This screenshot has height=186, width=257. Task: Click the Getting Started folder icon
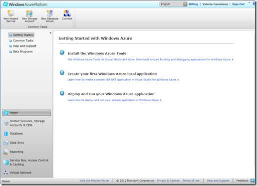[x=10, y=35]
